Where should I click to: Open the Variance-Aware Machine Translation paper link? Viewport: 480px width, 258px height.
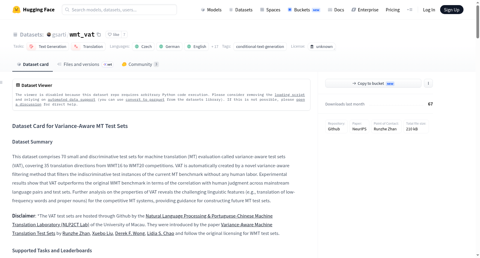[x=142, y=229]
